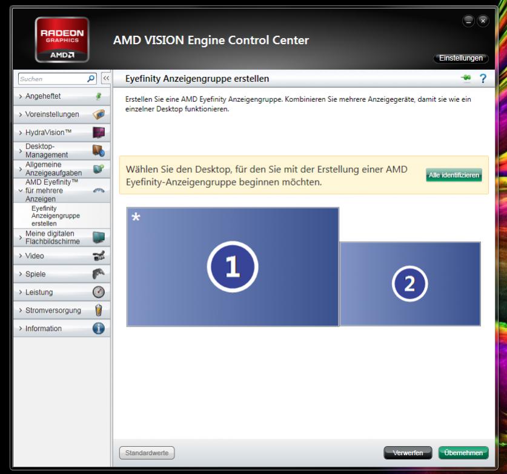This screenshot has height=474, width=507.
Task: Click the Video camera icon
Action: click(99, 256)
